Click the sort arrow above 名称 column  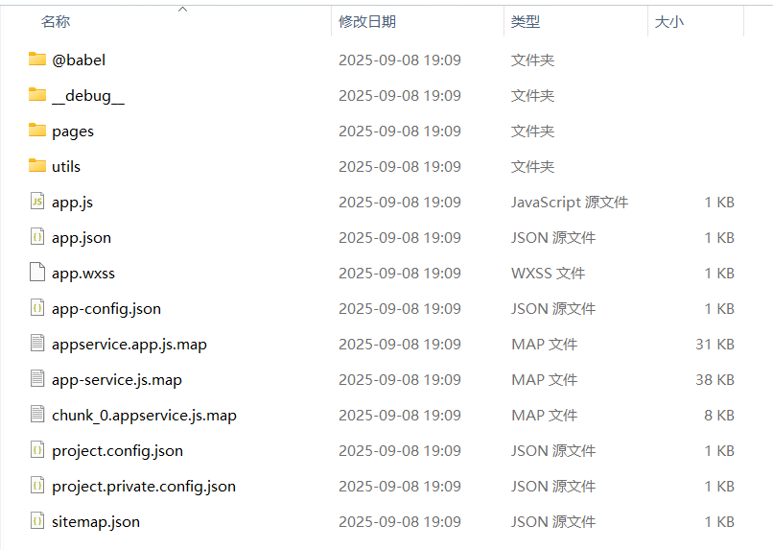click(x=182, y=9)
